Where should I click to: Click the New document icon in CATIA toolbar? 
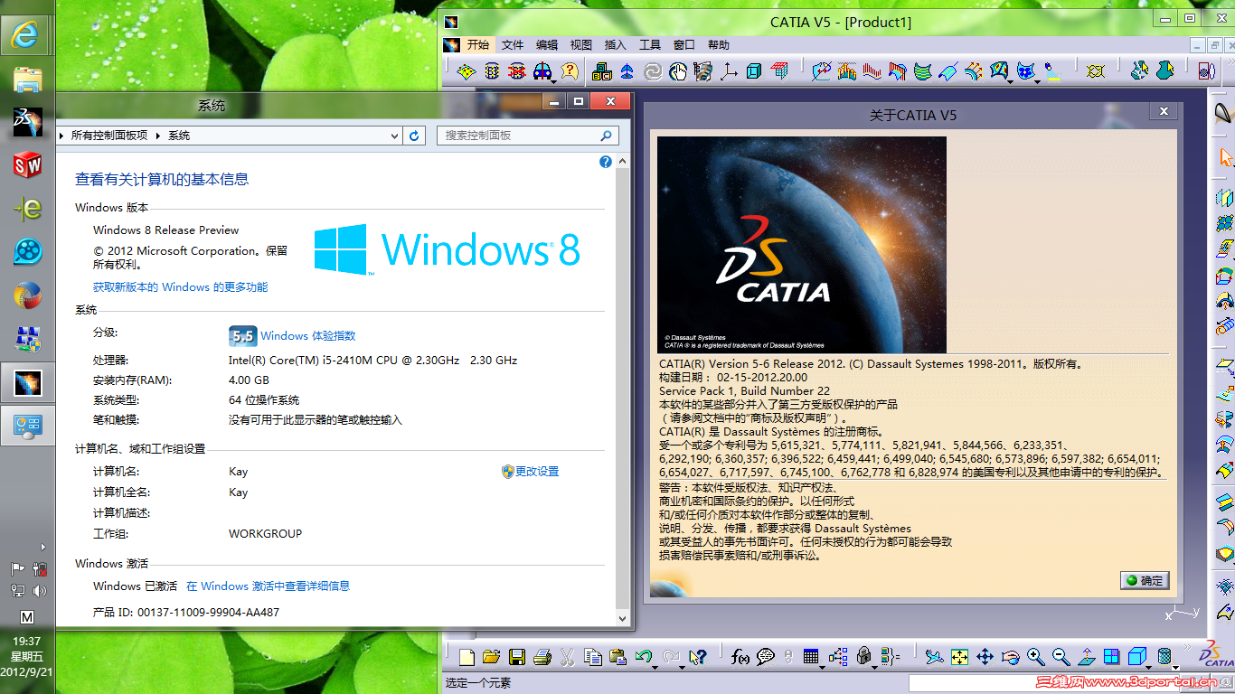pyautogui.click(x=467, y=657)
